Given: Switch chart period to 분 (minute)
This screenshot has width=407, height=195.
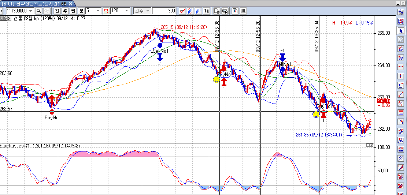Looking at the screenshot, I should pyautogui.click(x=81, y=11).
